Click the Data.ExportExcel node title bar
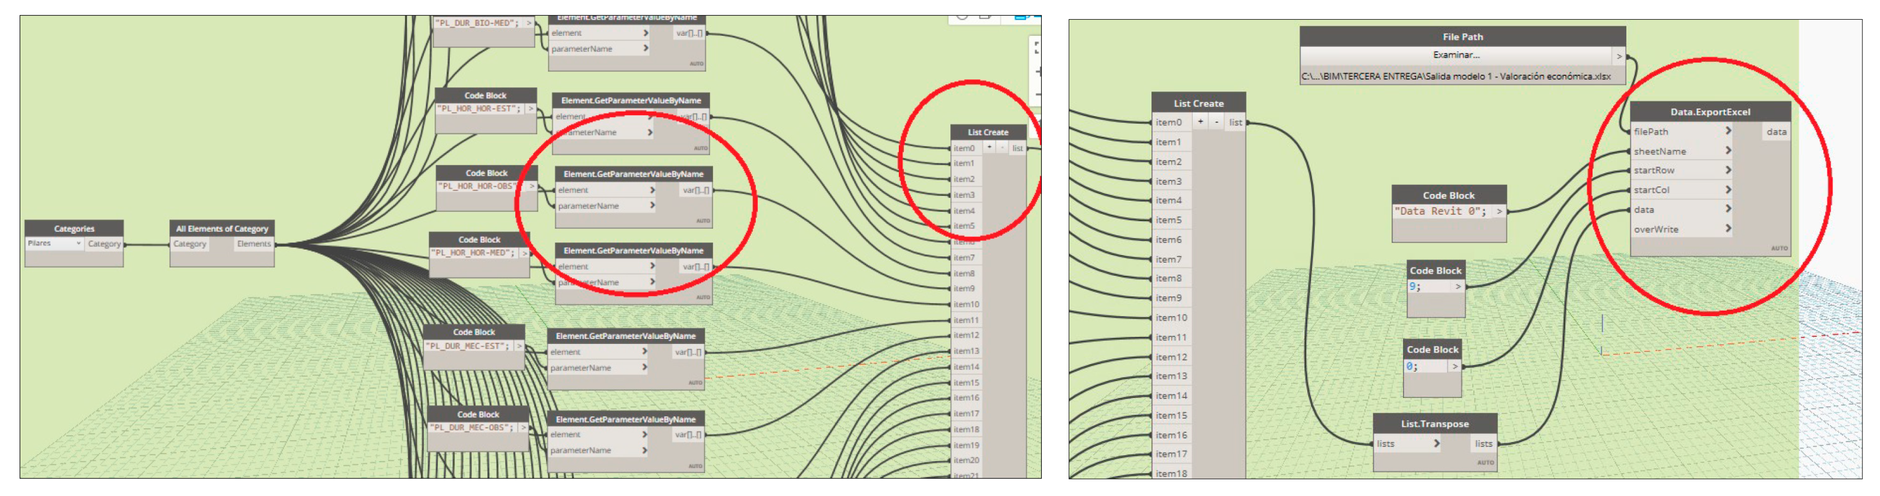The height and width of the screenshot is (496, 1880). point(1709,112)
